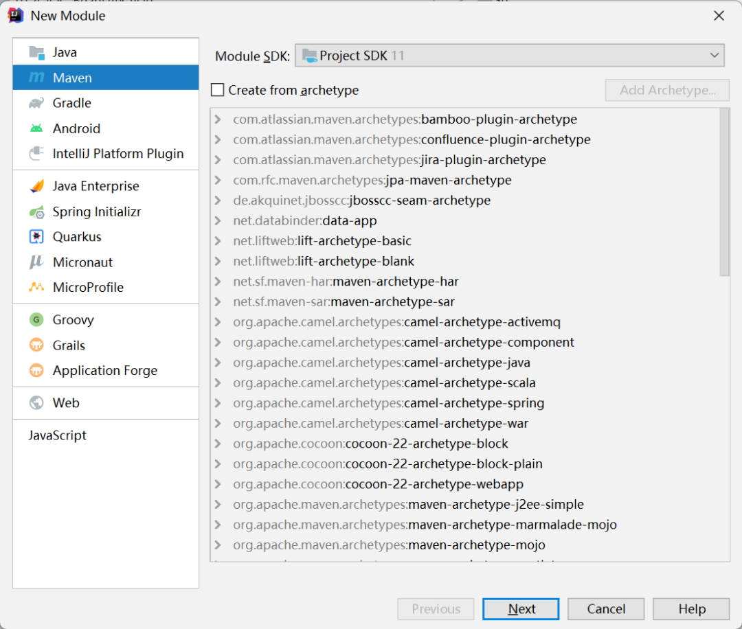Image resolution: width=742 pixels, height=629 pixels.
Task: Select Java in the module type list
Action: (x=65, y=52)
